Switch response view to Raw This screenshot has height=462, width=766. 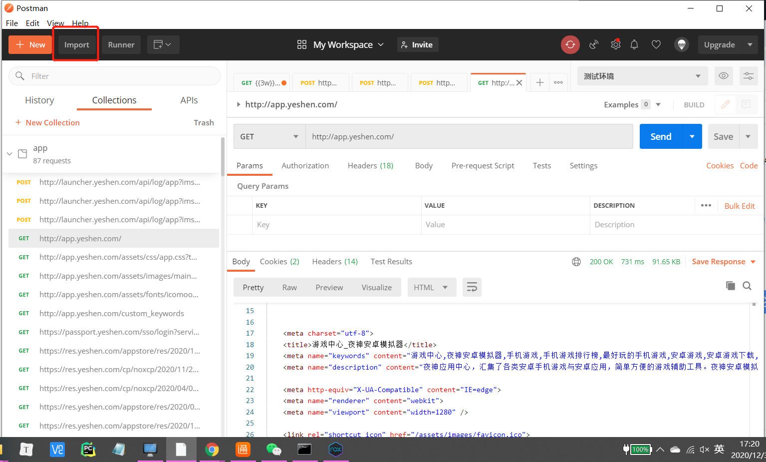pyautogui.click(x=289, y=287)
